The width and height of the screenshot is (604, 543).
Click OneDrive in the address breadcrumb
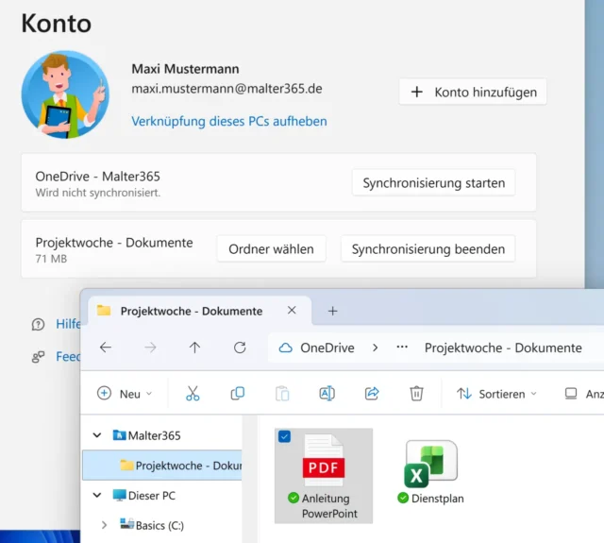[x=327, y=348]
